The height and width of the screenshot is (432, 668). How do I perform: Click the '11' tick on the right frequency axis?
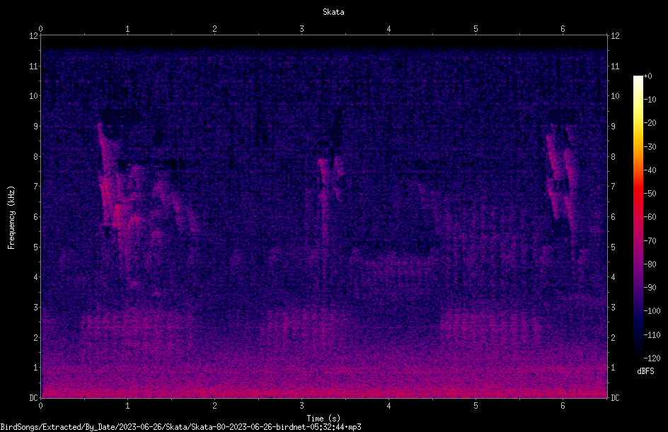tap(615, 66)
